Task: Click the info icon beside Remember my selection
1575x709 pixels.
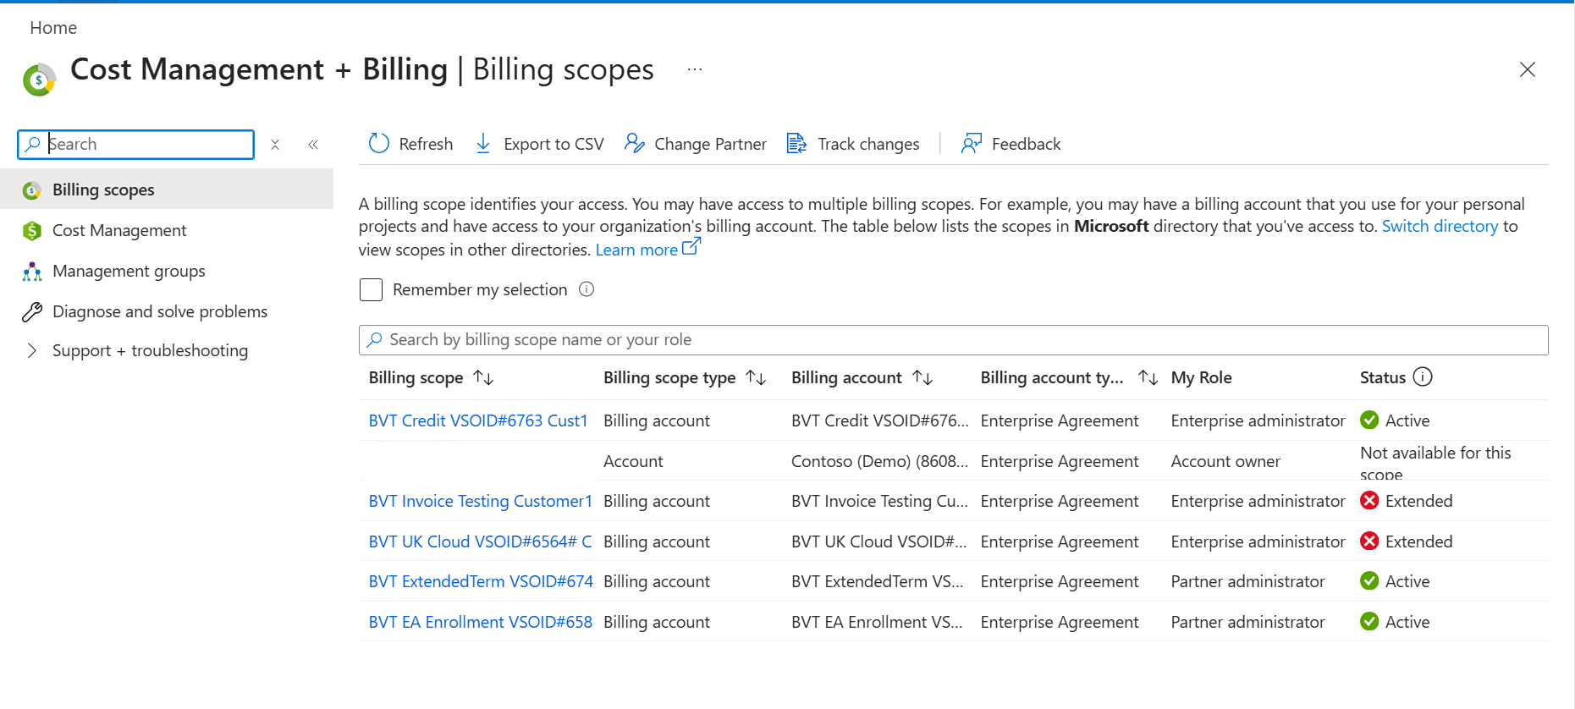Action: tap(586, 289)
